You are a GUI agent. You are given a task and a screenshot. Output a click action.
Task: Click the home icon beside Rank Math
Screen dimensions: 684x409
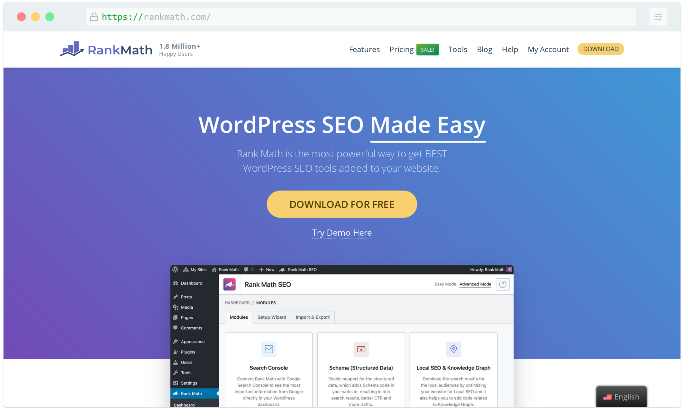pyautogui.click(x=214, y=269)
